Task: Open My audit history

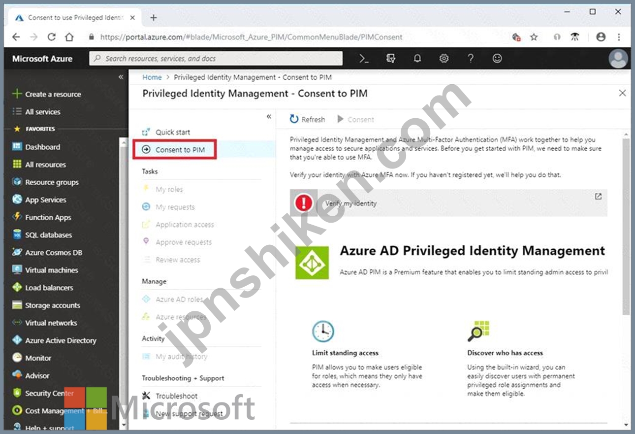Action: point(181,357)
